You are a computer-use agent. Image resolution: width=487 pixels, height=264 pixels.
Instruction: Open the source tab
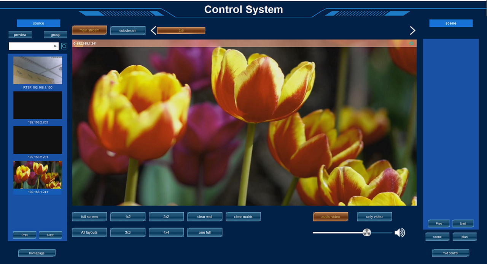point(38,23)
